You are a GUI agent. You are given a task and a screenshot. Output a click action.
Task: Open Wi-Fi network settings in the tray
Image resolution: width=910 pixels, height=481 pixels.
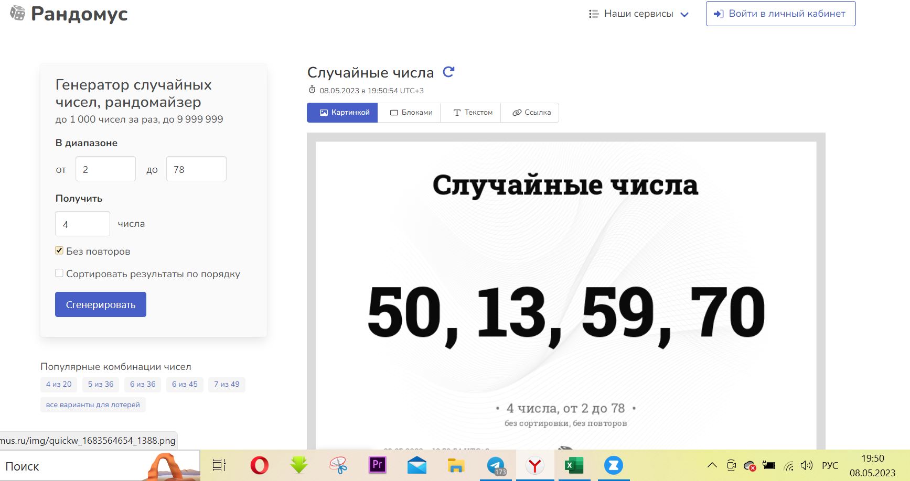(x=788, y=465)
